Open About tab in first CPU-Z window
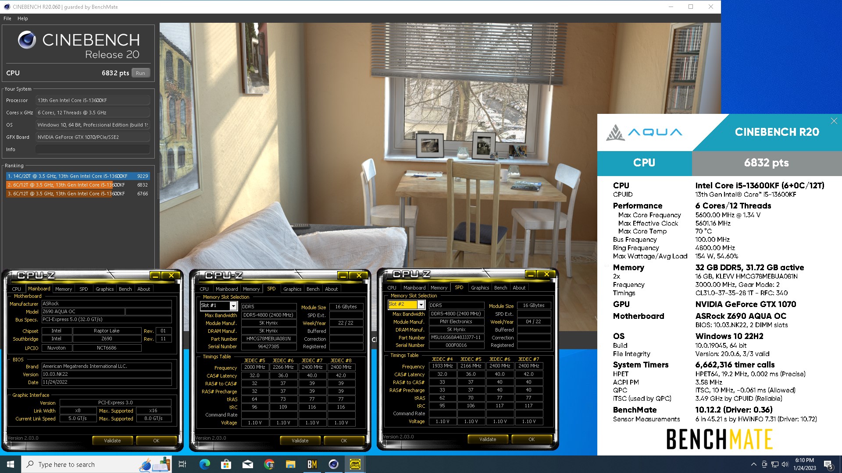This screenshot has width=842, height=473. pyautogui.click(x=144, y=289)
